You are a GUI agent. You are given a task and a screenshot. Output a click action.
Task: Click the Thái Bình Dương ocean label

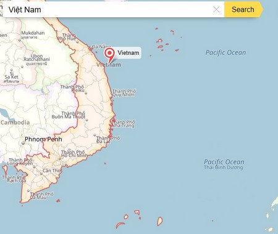coord(224,167)
